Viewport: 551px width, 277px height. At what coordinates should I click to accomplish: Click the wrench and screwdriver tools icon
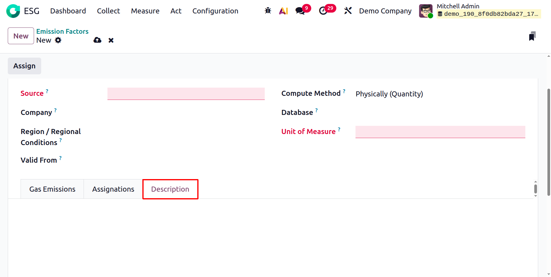point(348,11)
